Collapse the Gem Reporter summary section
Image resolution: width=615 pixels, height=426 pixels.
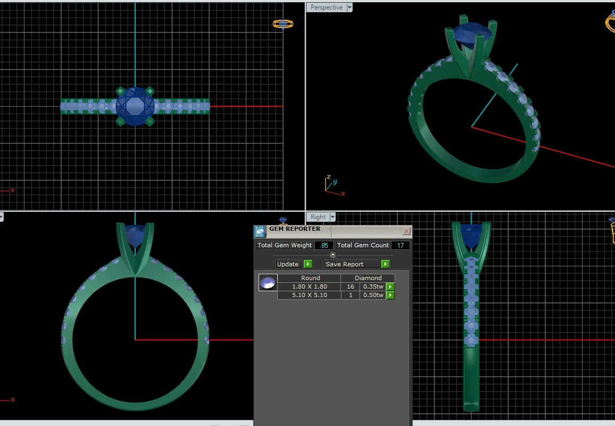coord(333,255)
